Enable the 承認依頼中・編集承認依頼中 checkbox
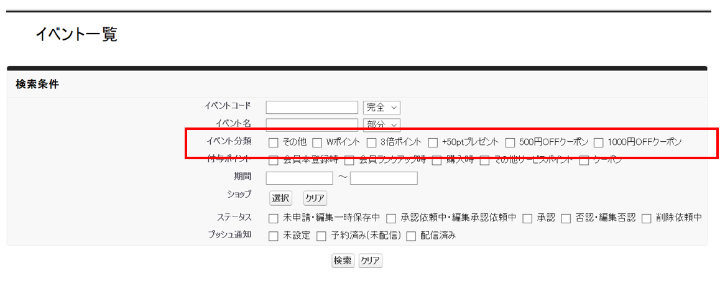The image size is (725, 283). click(391, 218)
